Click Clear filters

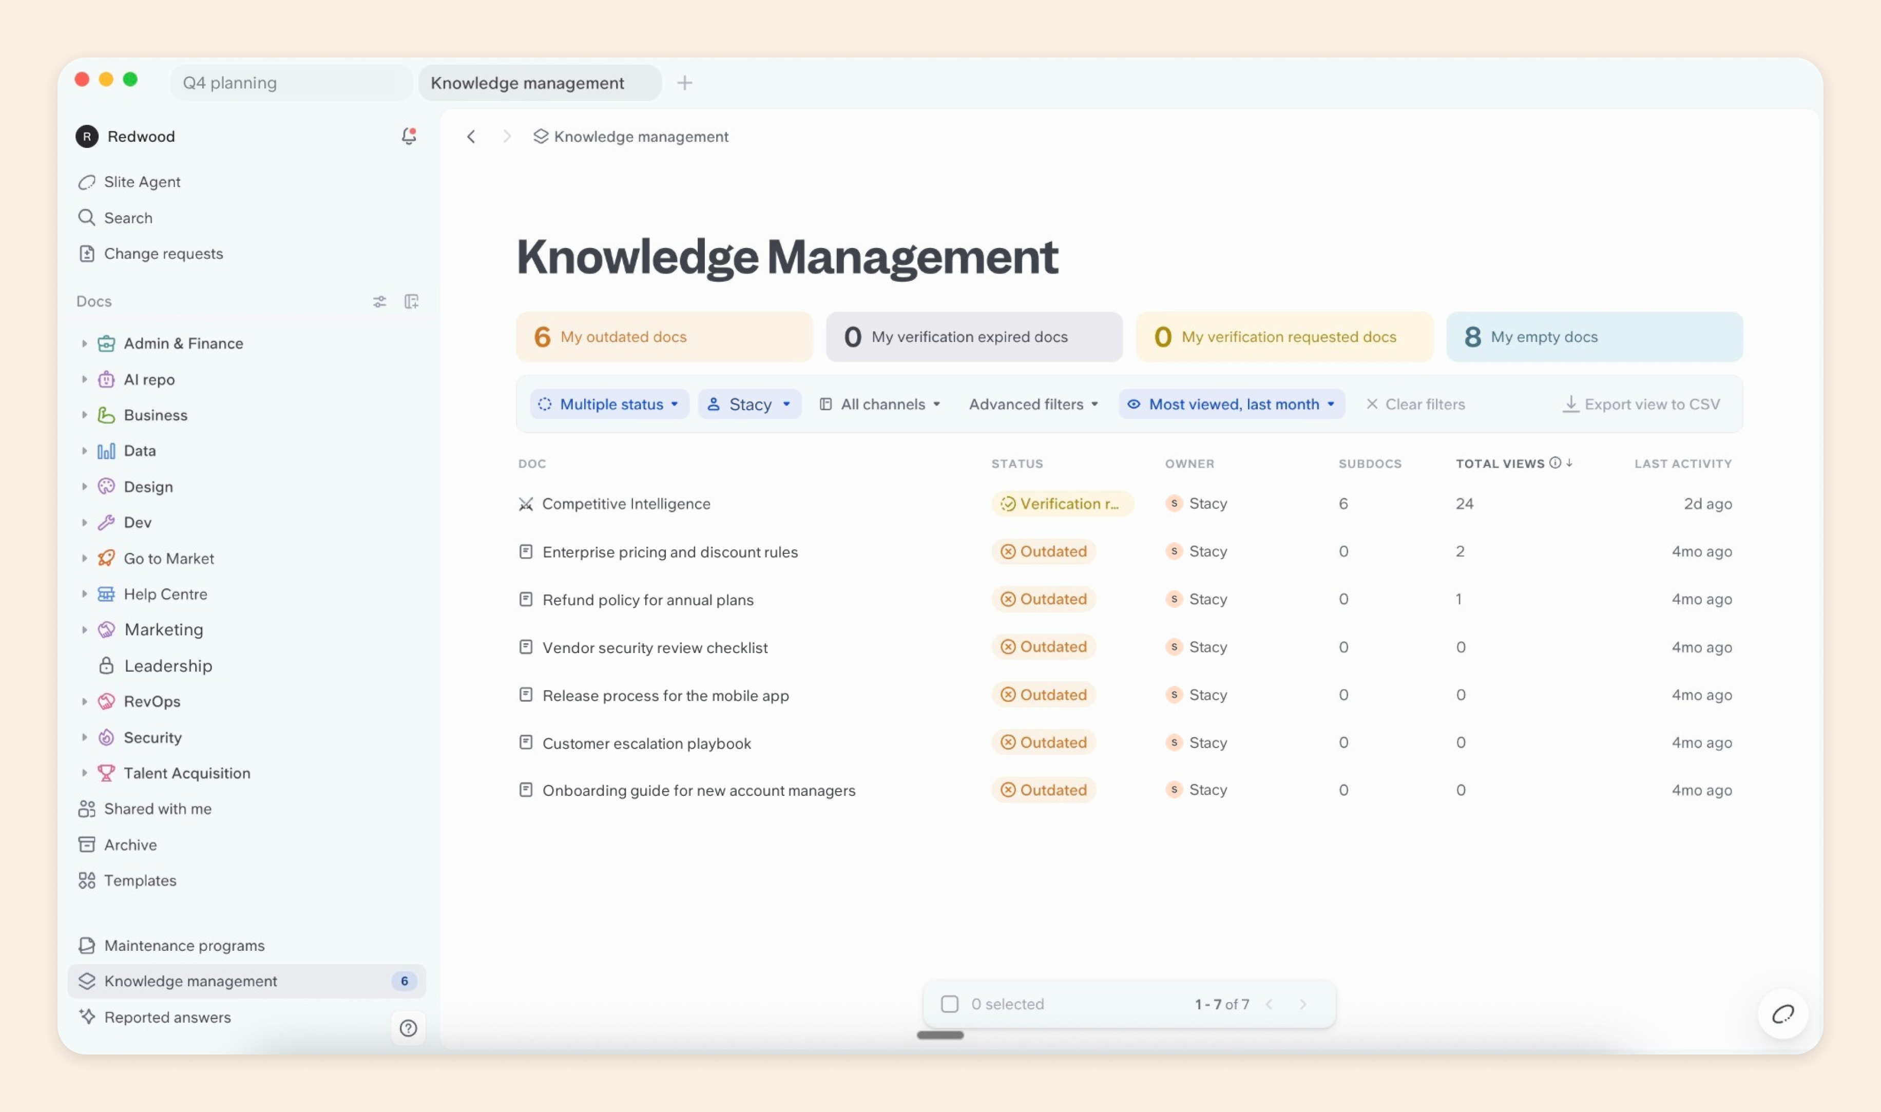coord(1415,404)
